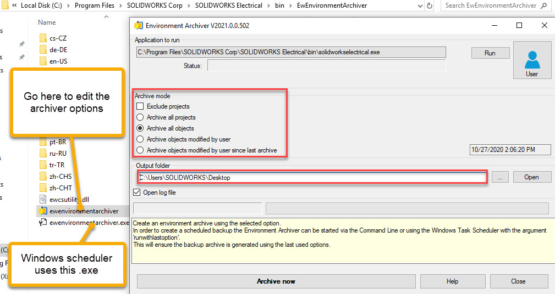Refresh the Explorer address bar
Viewport: 555px width, 294px height.
click(x=430, y=5)
